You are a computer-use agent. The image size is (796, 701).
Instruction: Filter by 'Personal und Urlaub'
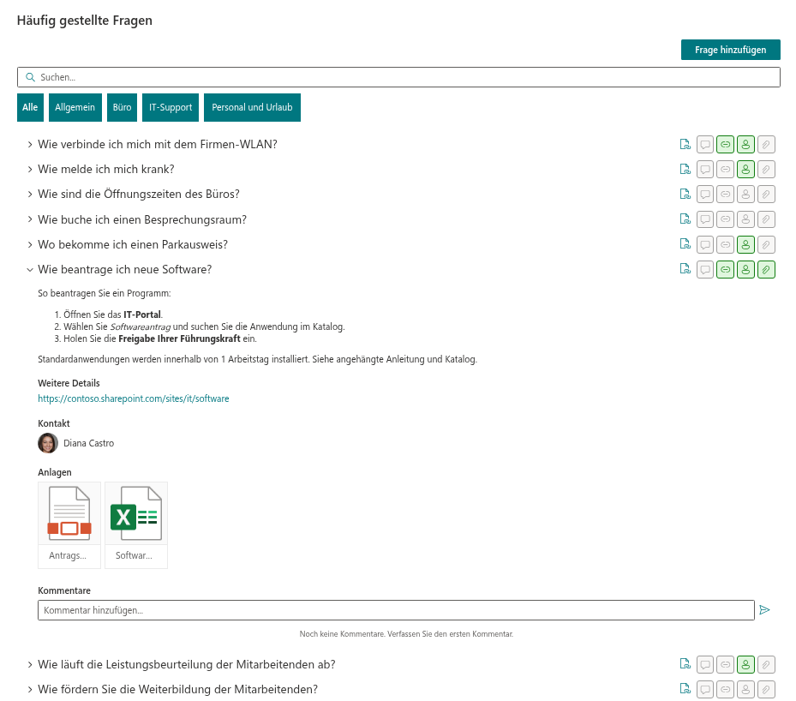pyautogui.click(x=252, y=108)
